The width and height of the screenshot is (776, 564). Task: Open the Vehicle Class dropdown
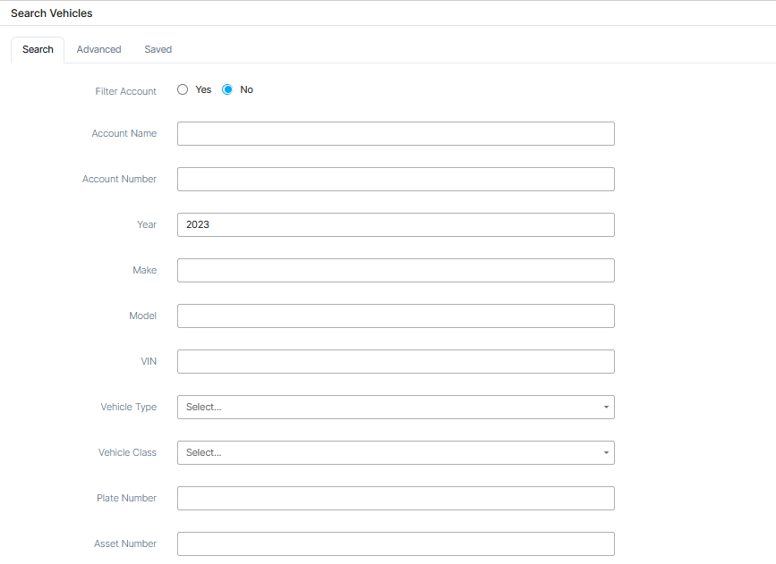(x=396, y=453)
